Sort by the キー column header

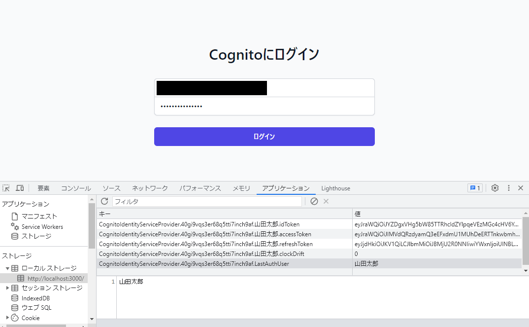[224, 214]
